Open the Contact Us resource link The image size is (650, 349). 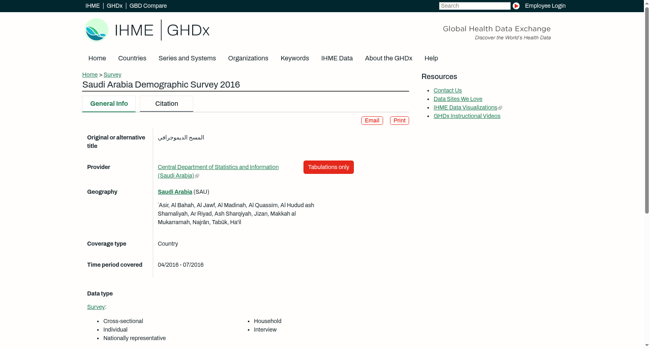448,90
